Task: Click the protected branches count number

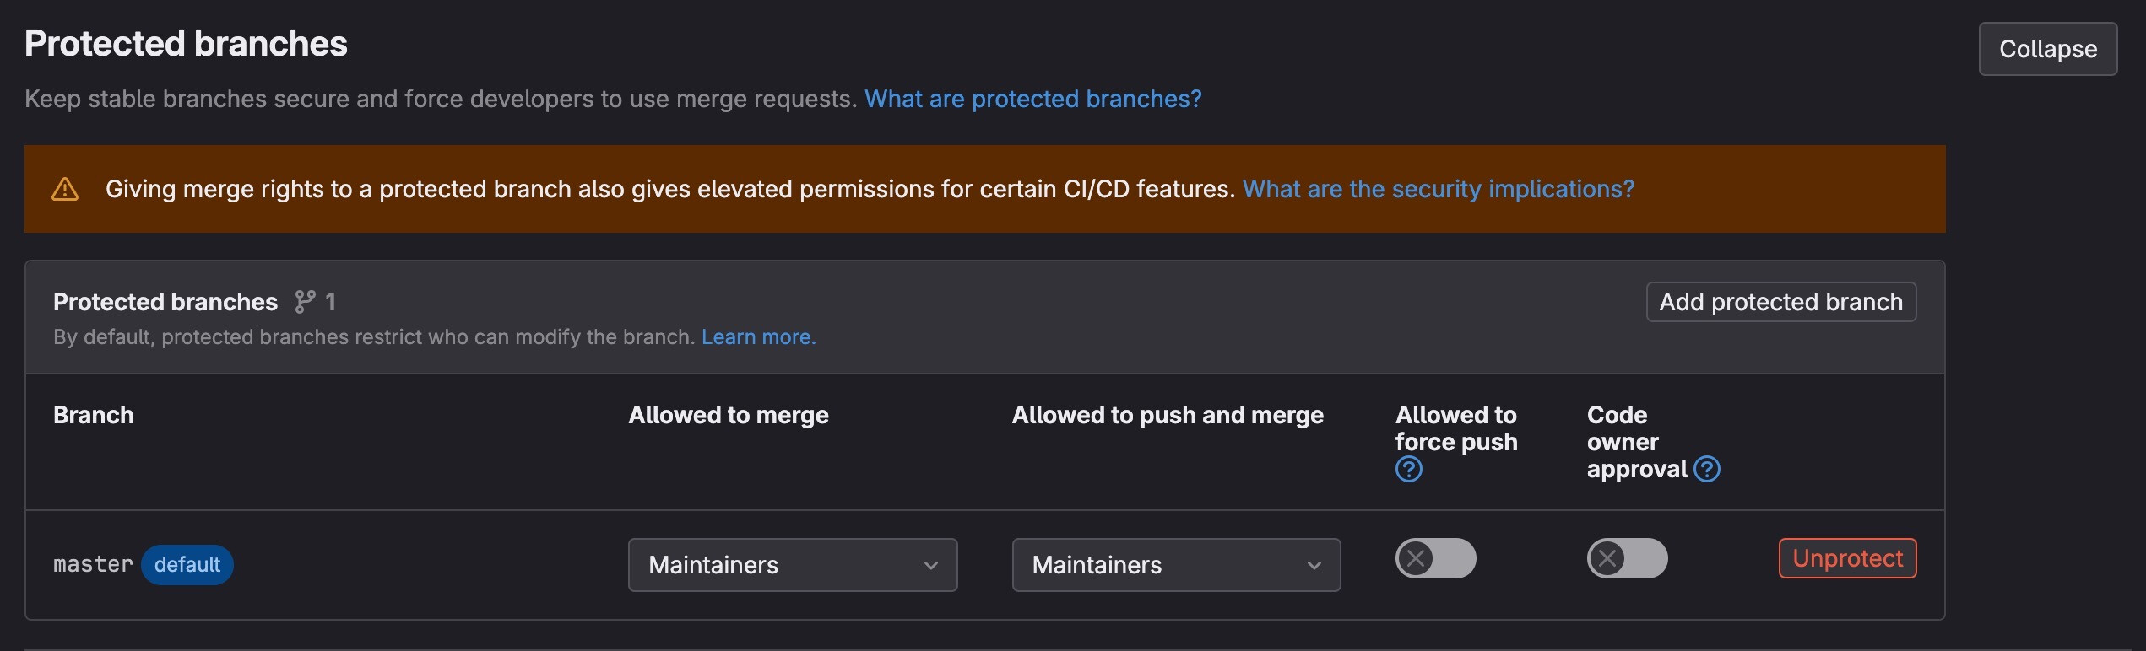Action: click(331, 302)
